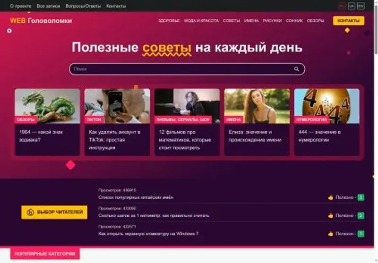Switch site language to UA
The width and height of the screenshot is (378, 263).
351,6
